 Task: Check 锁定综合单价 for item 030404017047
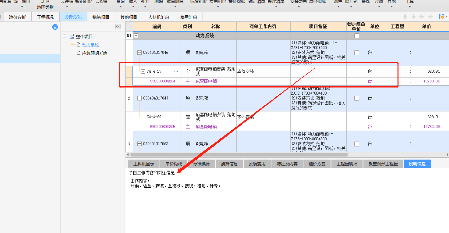357,98
